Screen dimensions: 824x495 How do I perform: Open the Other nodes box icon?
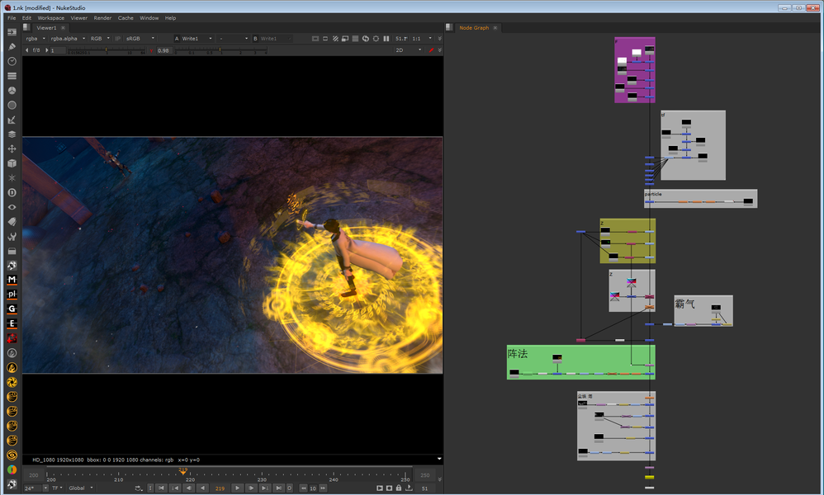pos(12,251)
